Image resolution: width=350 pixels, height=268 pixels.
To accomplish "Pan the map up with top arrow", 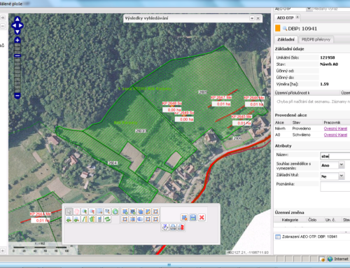I will click(17, 20).
